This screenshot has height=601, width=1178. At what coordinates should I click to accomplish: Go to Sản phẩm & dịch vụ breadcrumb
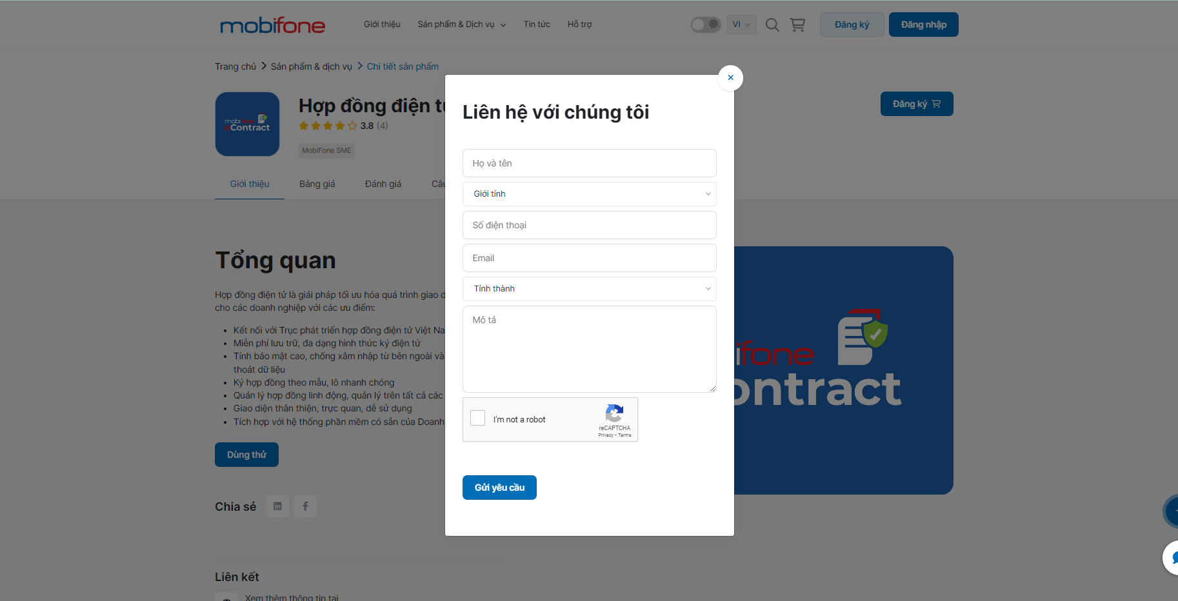click(x=312, y=66)
